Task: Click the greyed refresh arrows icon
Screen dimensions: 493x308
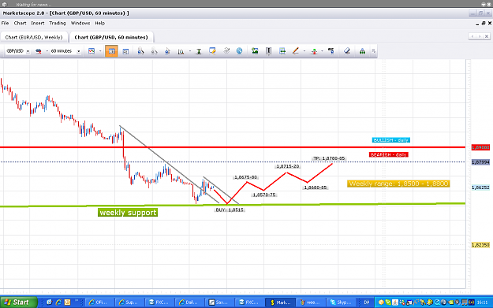Action: (x=226, y=51)
